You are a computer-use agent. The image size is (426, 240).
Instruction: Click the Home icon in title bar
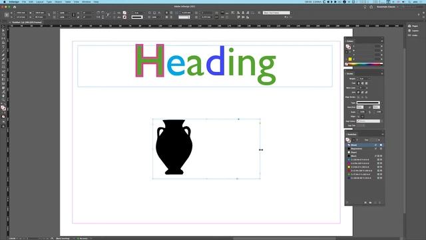(x=15, y=7)
